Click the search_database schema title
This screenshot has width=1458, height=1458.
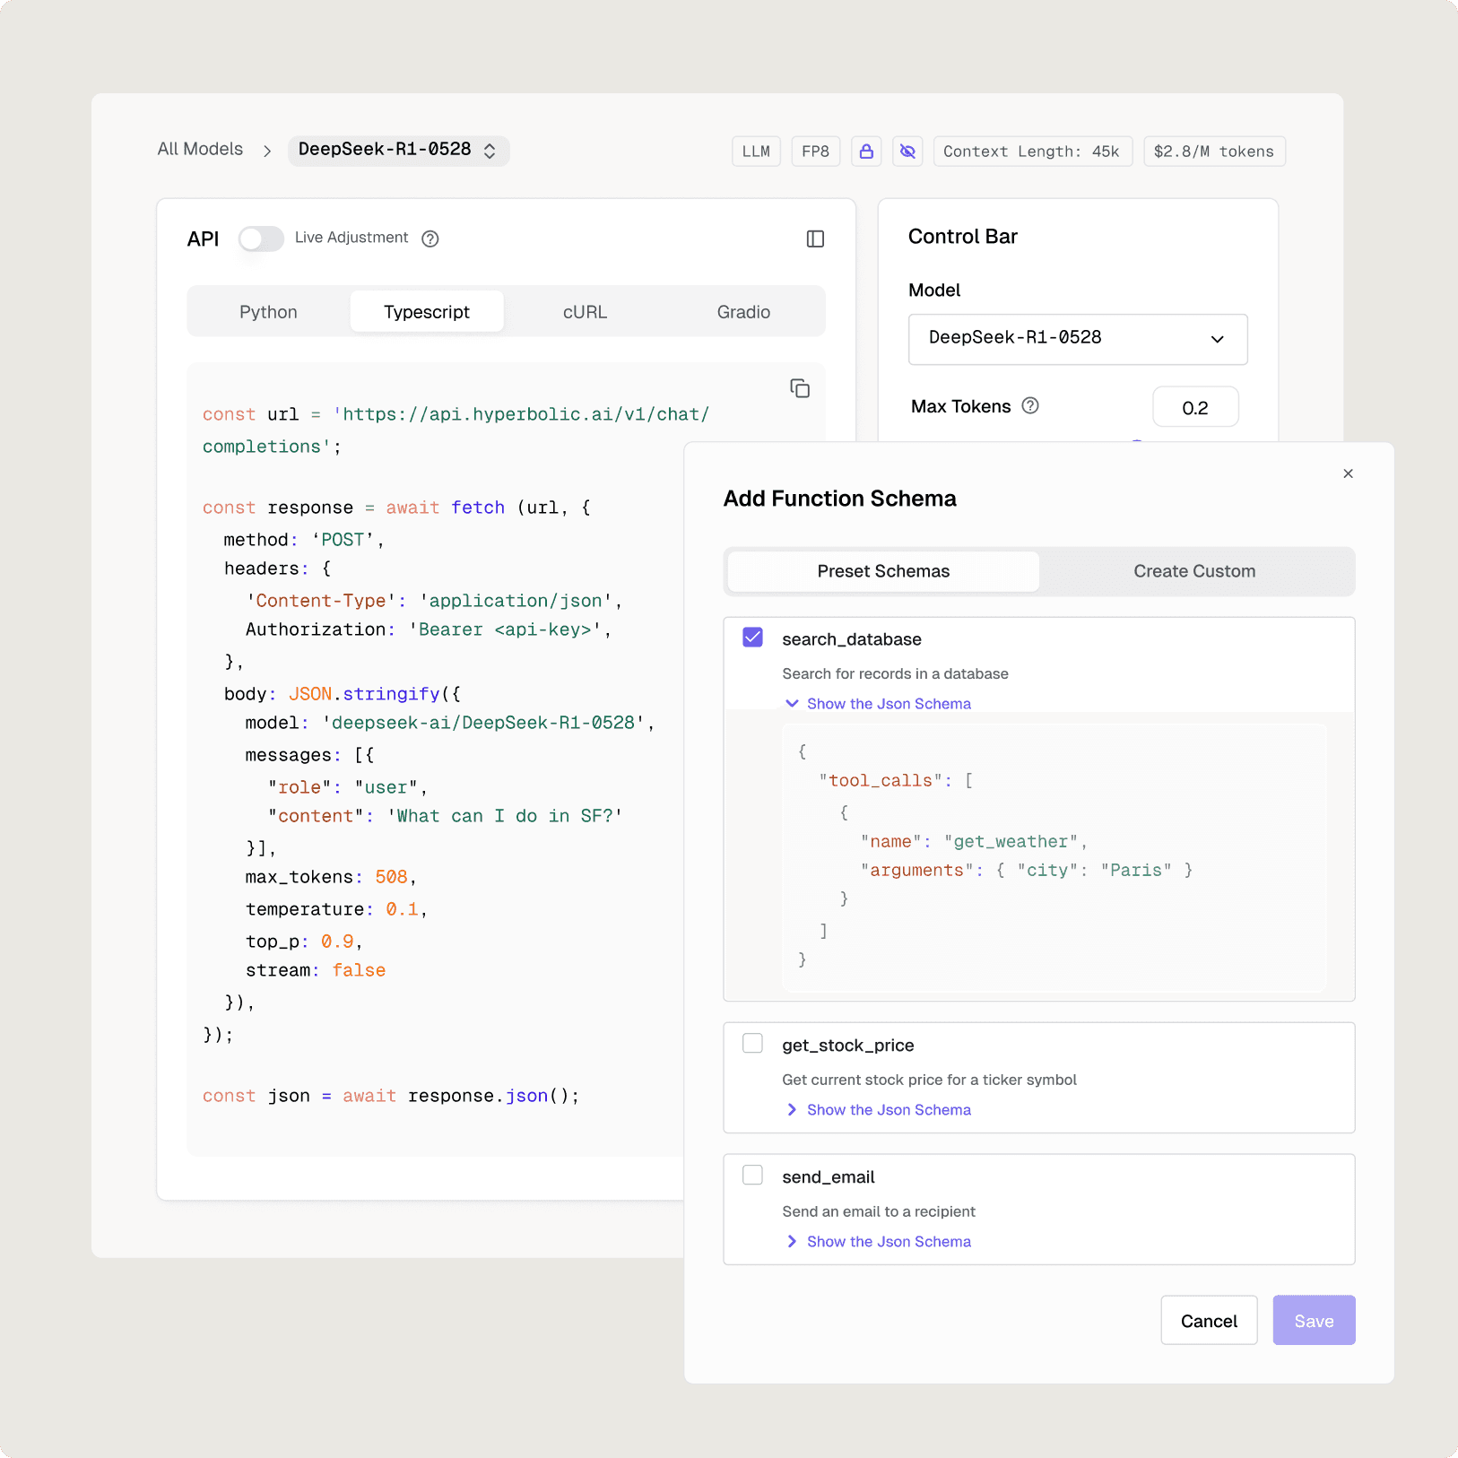[x=852, y=639]
